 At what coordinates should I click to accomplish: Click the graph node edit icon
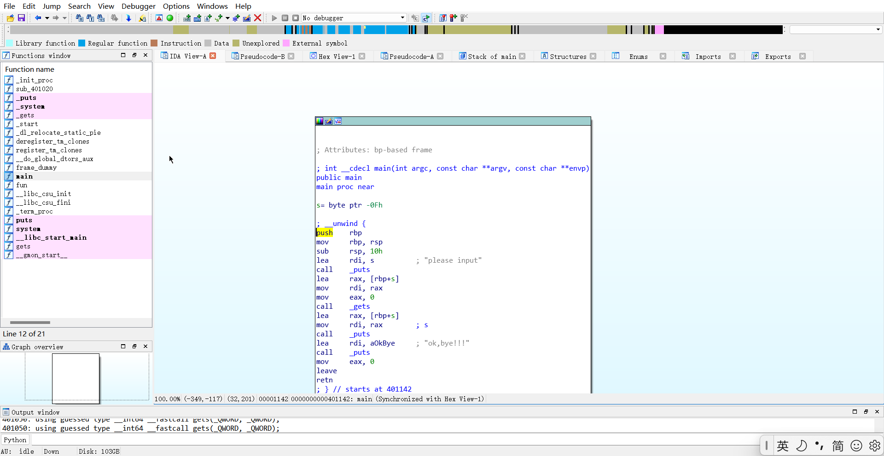(x=329, y=121)
